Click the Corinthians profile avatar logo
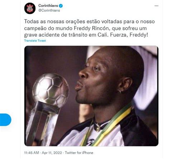Image resolution: width=170 pixels, height=159 pixels. 30,8
